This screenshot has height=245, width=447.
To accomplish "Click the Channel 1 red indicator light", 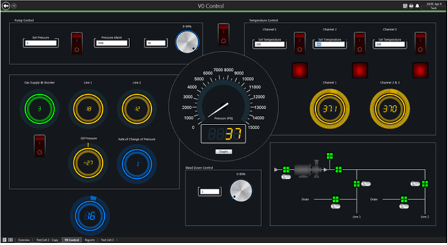I will [300, 70].
